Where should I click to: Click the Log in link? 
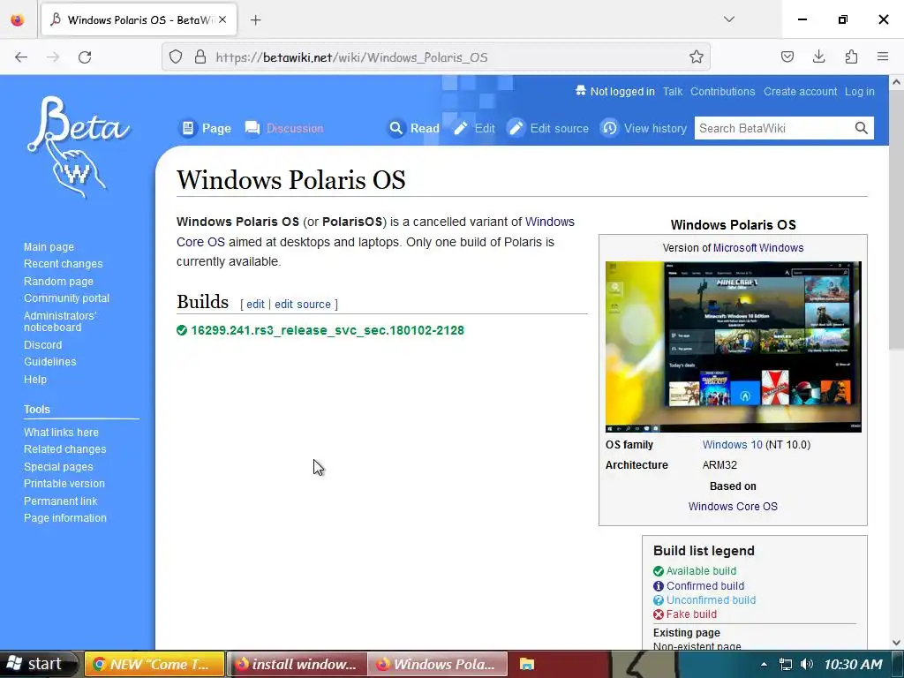(860, 91)
